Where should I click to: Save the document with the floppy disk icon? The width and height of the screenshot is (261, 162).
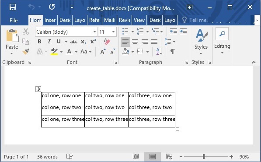click(x=13, y=7)
